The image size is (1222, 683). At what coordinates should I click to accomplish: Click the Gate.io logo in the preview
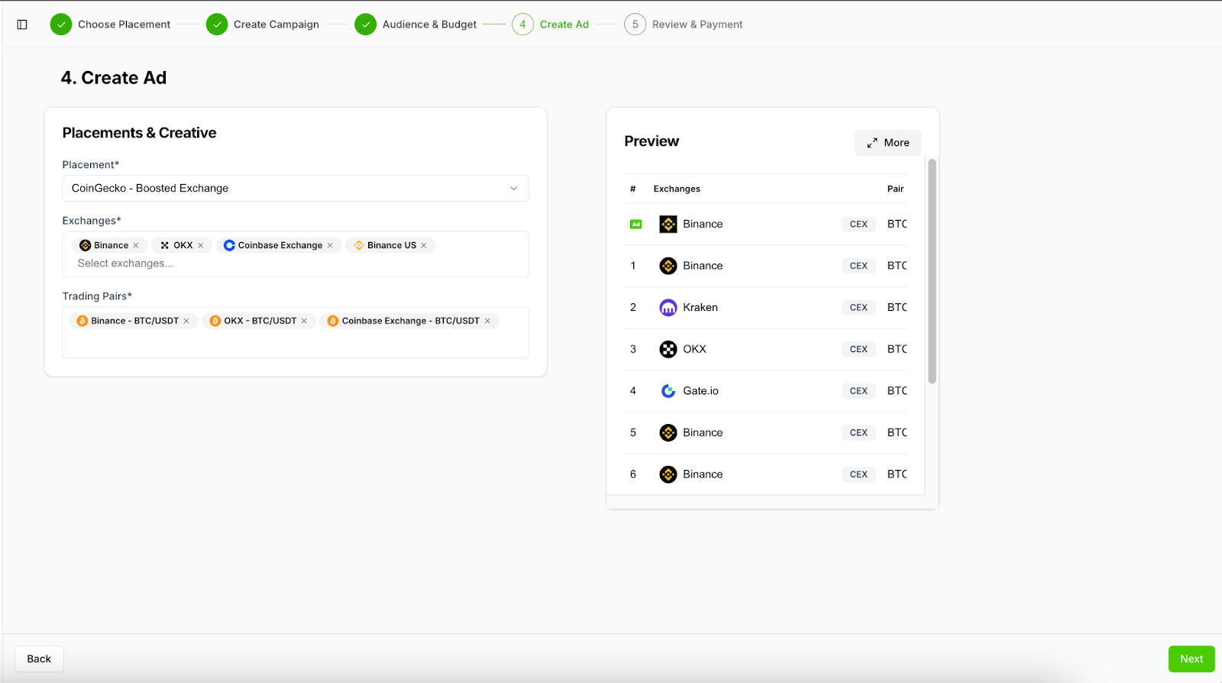[668, 391]
